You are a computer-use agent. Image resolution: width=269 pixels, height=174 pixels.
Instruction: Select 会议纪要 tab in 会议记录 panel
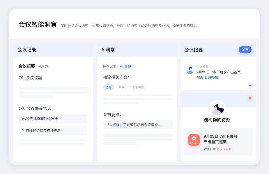click(27, 66)
